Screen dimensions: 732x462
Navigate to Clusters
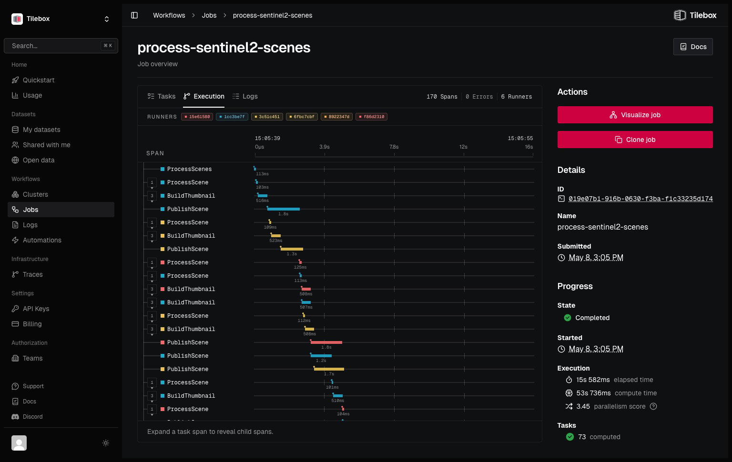pyautogui.click(x=61, y=194)
